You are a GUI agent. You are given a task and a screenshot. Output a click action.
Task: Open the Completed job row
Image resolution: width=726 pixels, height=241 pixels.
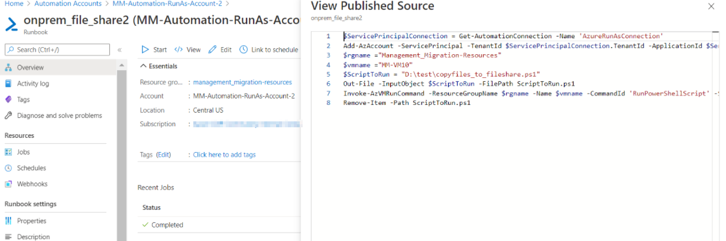tap(219, 225)
